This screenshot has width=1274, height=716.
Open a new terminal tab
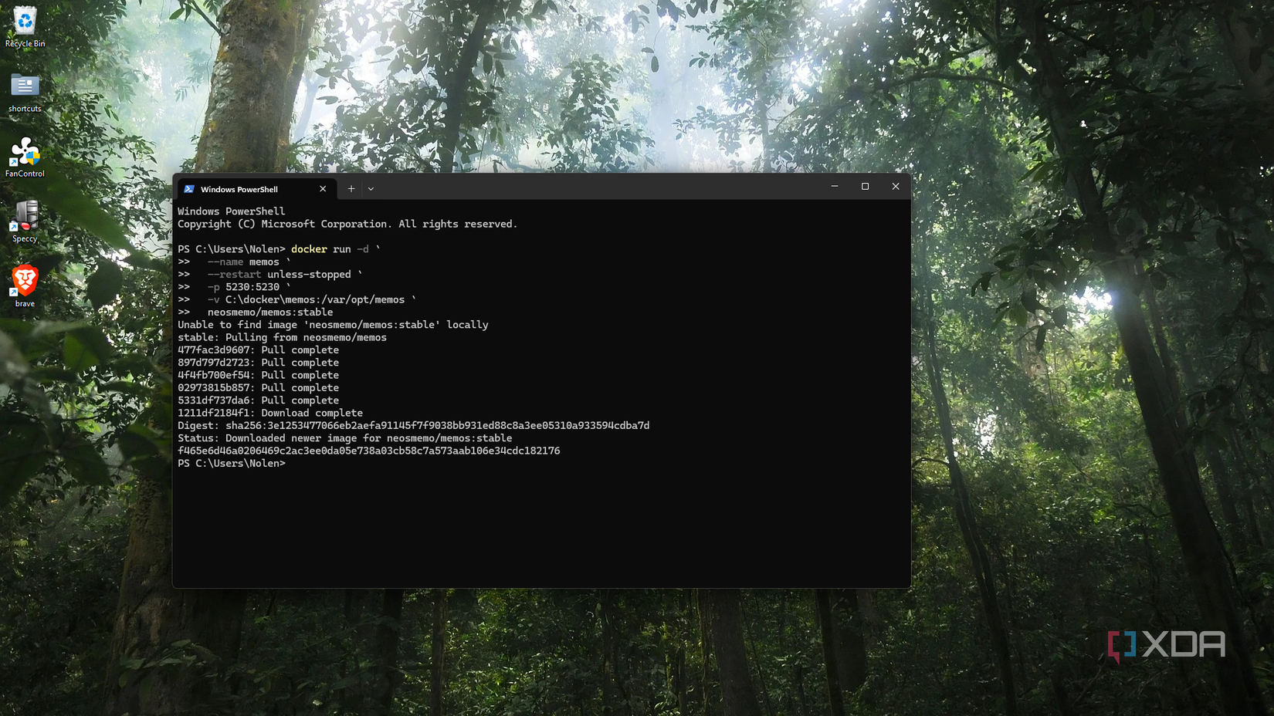351,189
